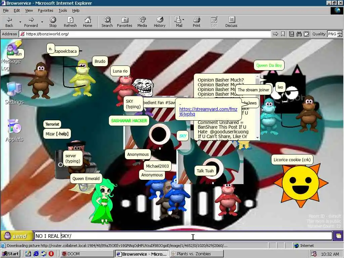Click the bookmark ribbon icon

click(283, 34)
